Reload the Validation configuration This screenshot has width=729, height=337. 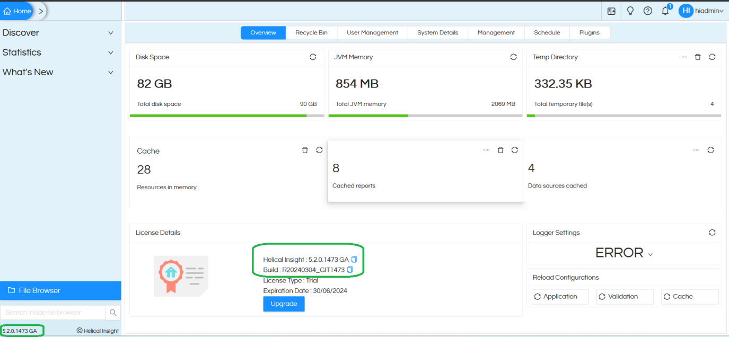tap(625, 297)
